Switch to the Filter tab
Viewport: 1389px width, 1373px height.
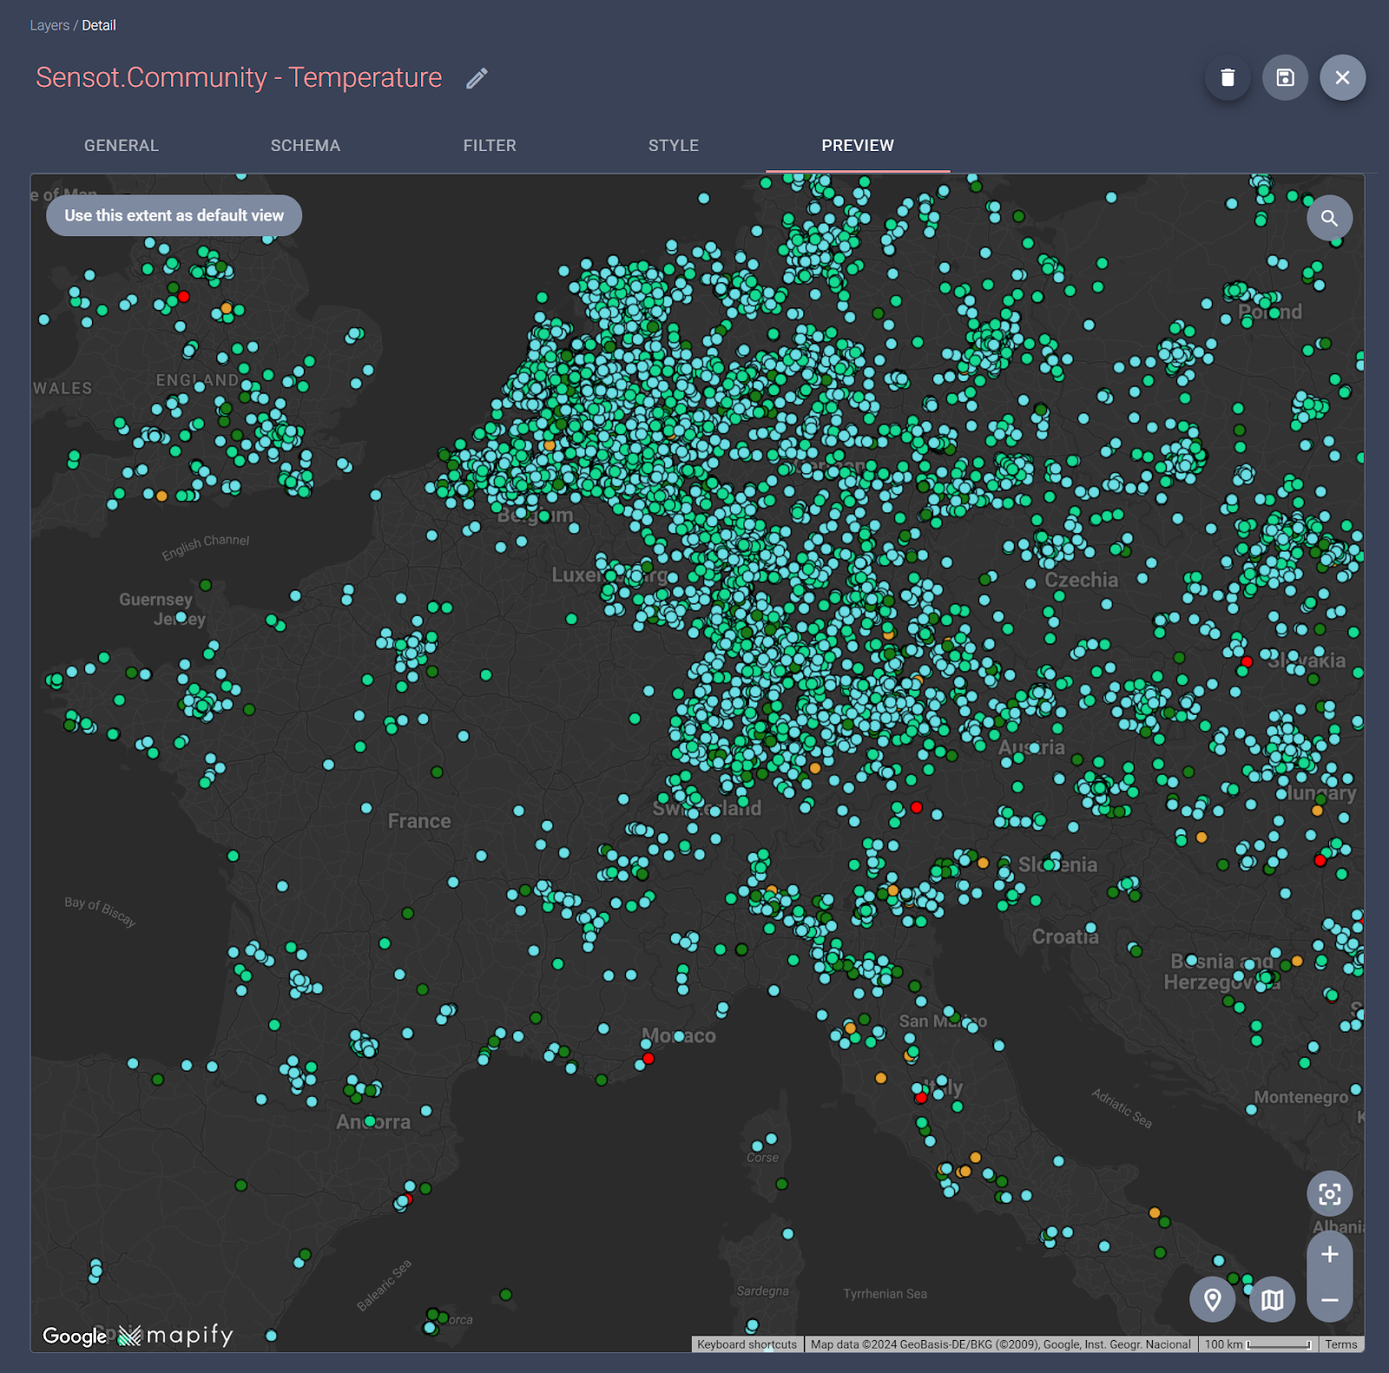490,145
